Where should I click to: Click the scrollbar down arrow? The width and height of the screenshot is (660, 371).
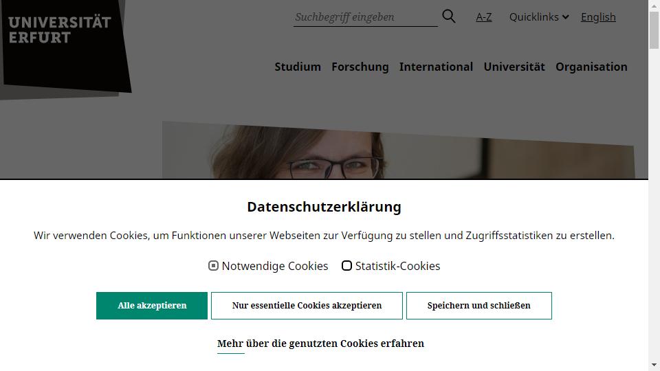[x=654, y=365]
